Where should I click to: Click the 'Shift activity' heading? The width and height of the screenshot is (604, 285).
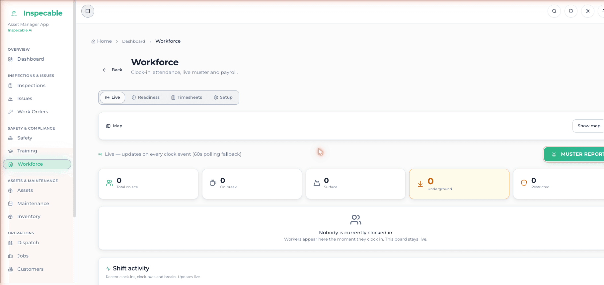pyautogui.click(x=131, y=269)
